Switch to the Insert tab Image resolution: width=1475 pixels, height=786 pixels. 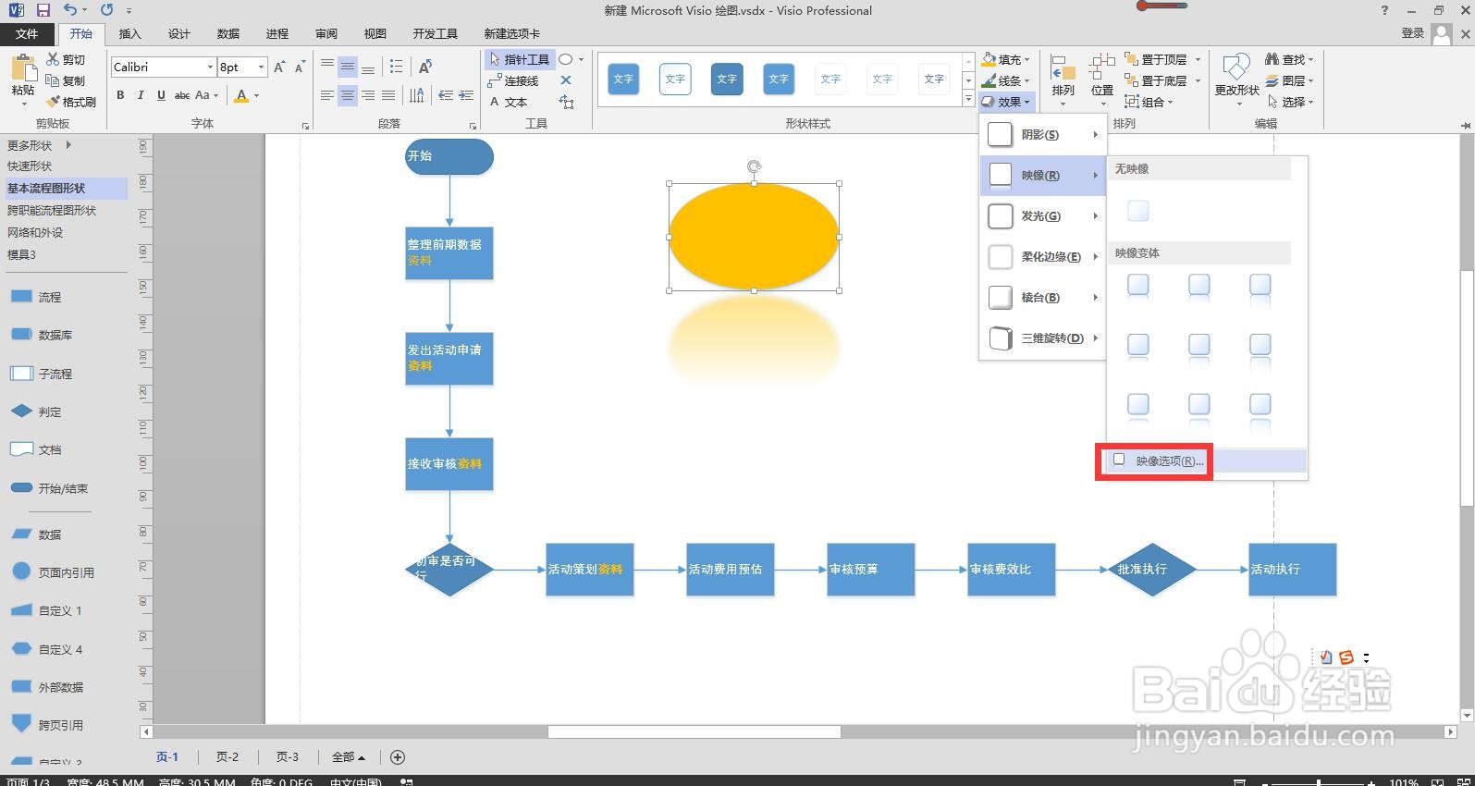click(x=130, y=33)
